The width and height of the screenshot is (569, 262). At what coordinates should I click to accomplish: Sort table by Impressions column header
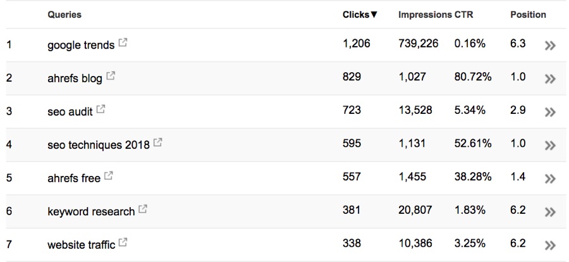(425, 15)
